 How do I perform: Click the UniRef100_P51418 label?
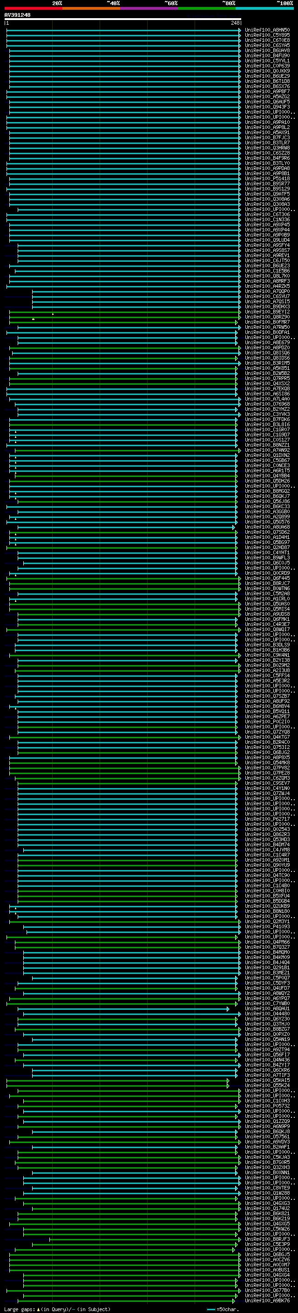pyautogui.click(x=267, y=178)
